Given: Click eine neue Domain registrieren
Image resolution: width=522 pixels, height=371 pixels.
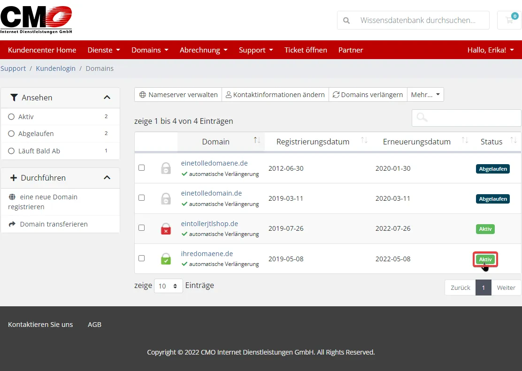Looking at the screenshot, I should [43, 202].
